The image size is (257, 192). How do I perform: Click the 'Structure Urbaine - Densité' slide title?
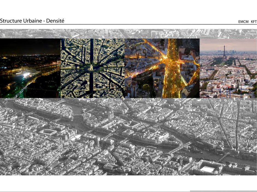(32, 21)
